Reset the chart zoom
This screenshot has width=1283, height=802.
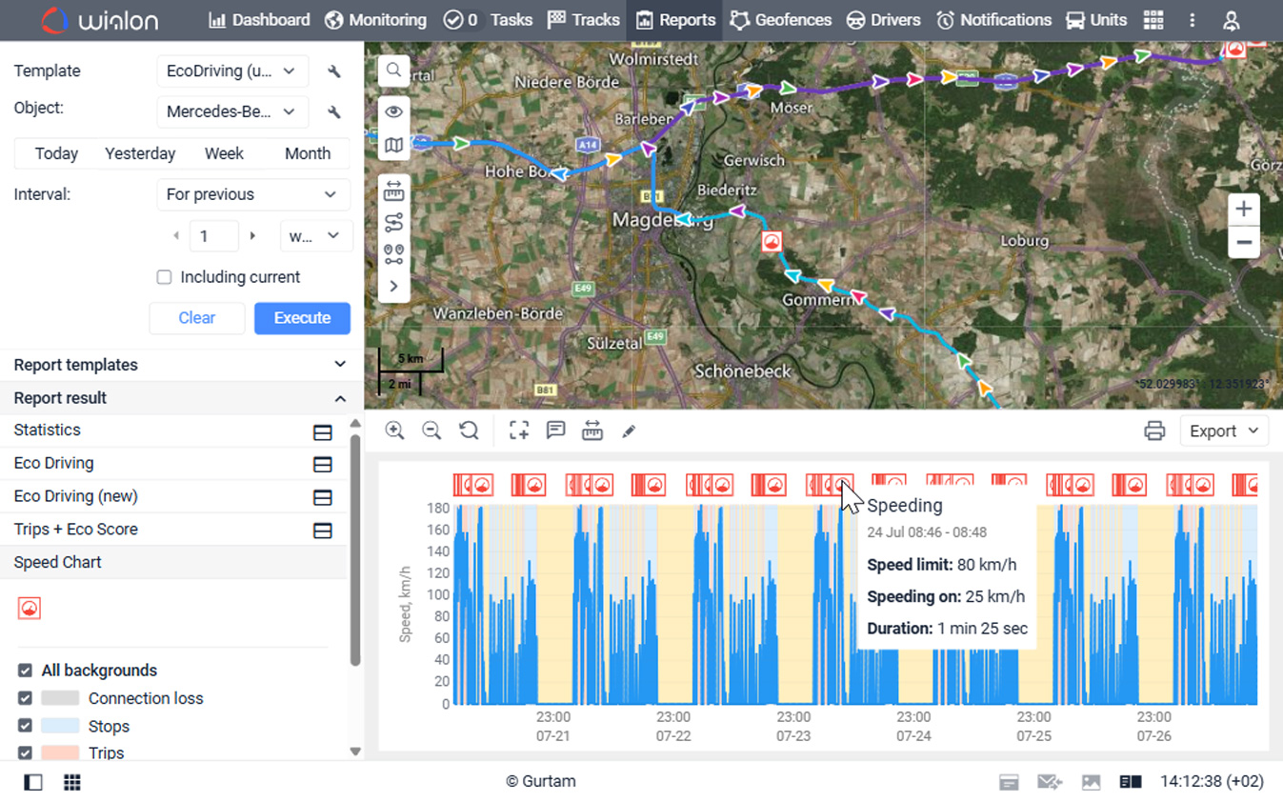tap(469, 431)
